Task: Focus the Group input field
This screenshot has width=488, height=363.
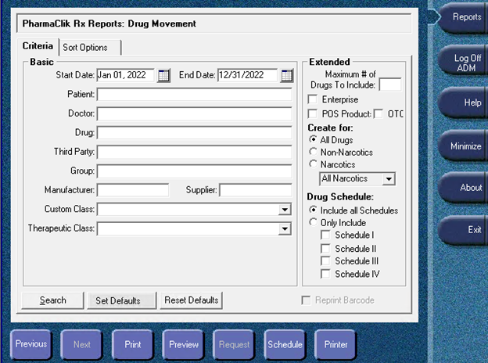Action: click(195, 171)
